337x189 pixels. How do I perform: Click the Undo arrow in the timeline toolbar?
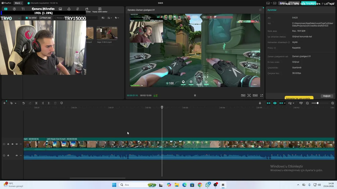click(x=23, y=103)
